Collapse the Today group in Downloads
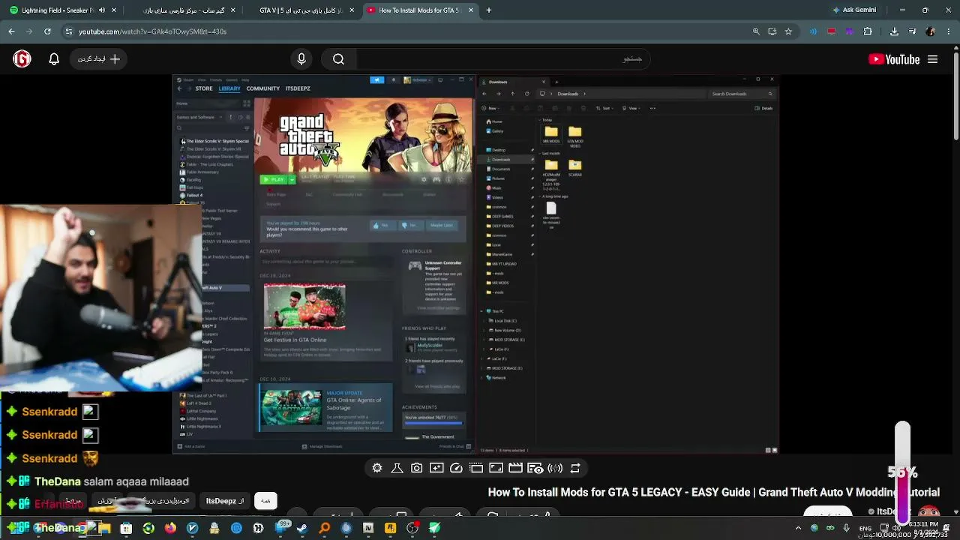Image resolution: width=960 pixels, height=540 pixels. pos(539,120)
